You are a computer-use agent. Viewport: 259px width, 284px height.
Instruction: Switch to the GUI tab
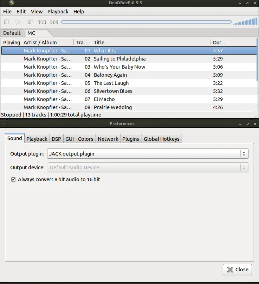pos(70,139)
